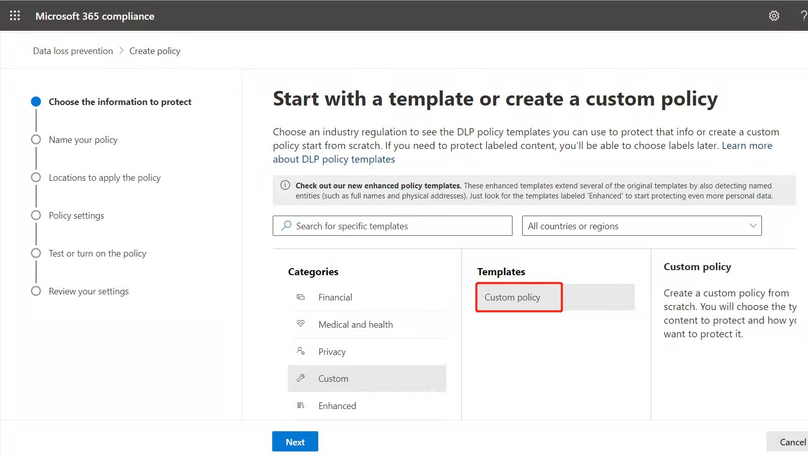This screenshot has height=457, width=808.
Task: Click the Enhanced library icon
Action: pos(301,405)
